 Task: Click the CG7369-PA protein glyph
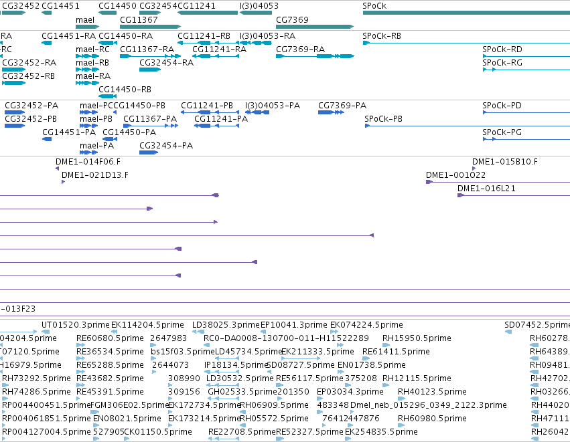(x=331, y=112)
